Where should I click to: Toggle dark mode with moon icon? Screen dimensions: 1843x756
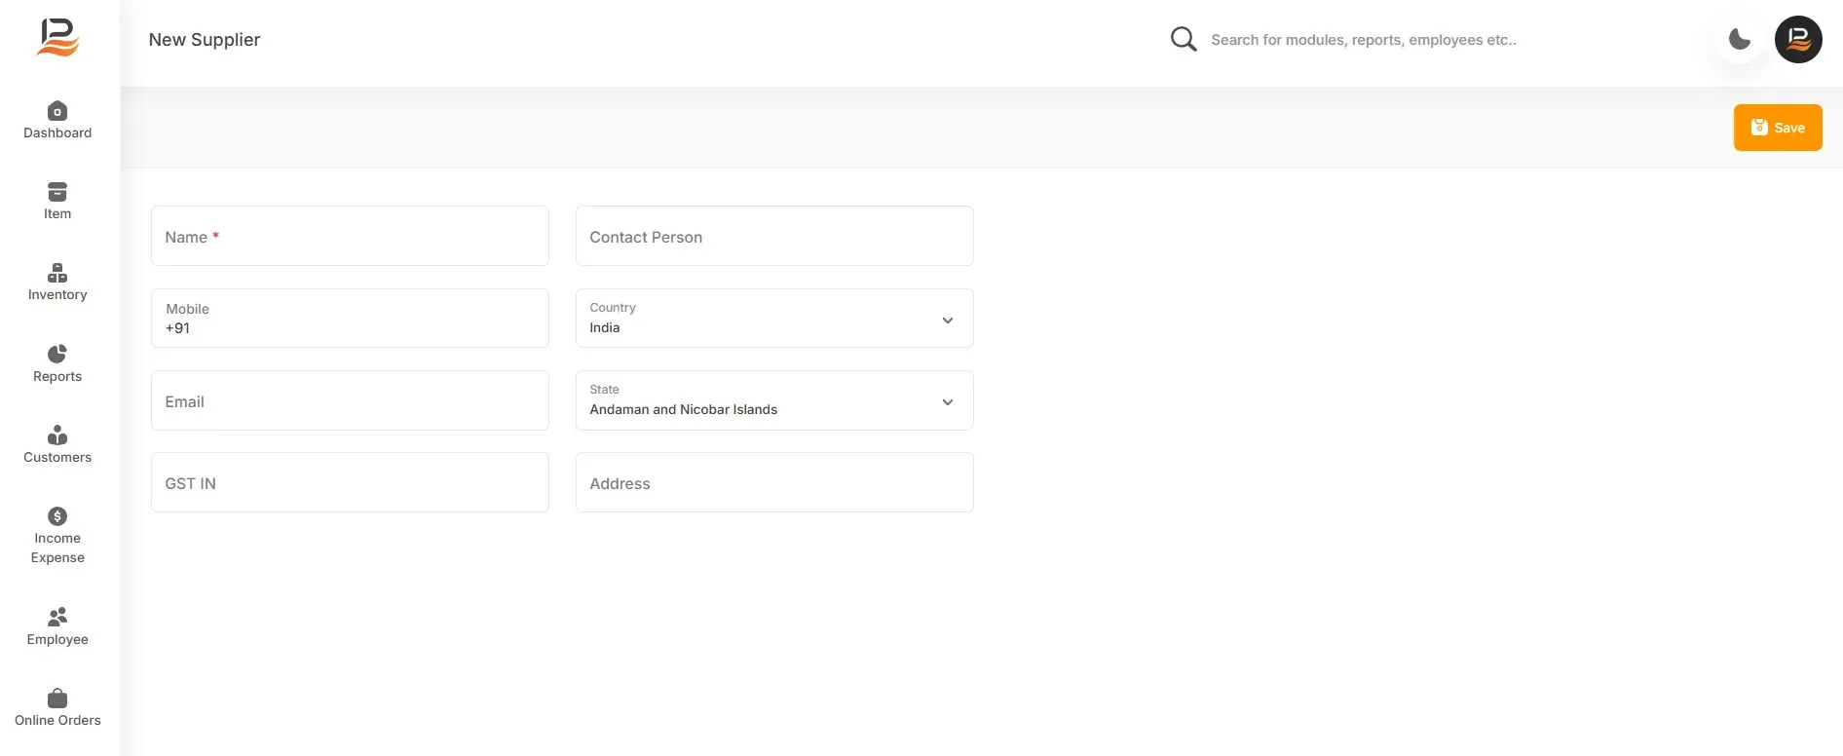pos(1740,40)
